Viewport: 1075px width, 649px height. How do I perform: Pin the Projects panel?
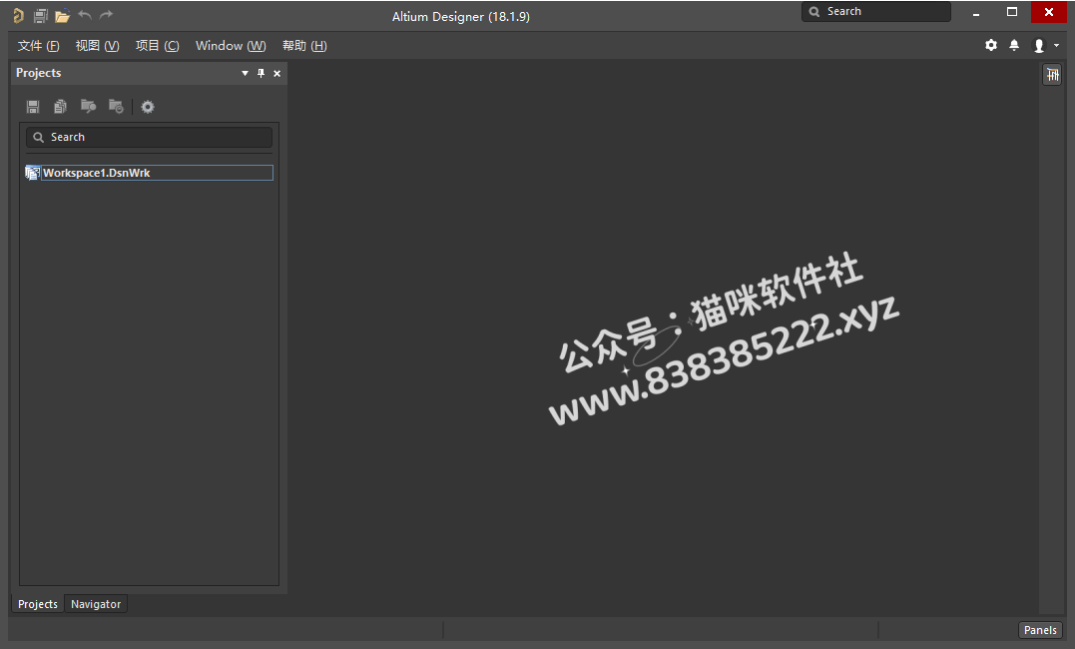point(261,74)
